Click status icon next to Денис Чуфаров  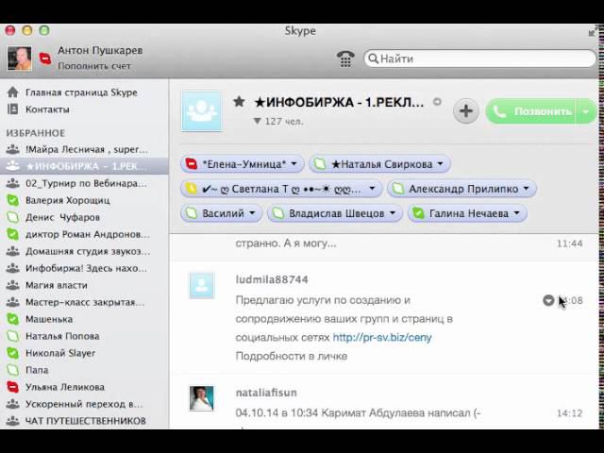point(12,217)
